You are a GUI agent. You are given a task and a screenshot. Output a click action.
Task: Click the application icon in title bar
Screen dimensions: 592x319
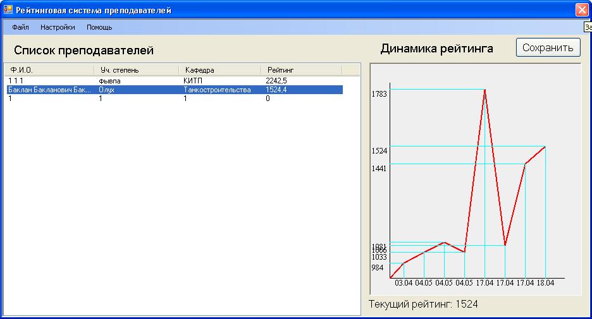8,10
